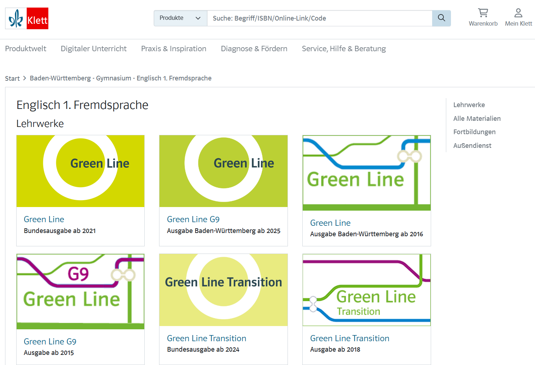Open the Warenkorb shopping cart
The height and width of the screenshot is (365, 535).
483,18
